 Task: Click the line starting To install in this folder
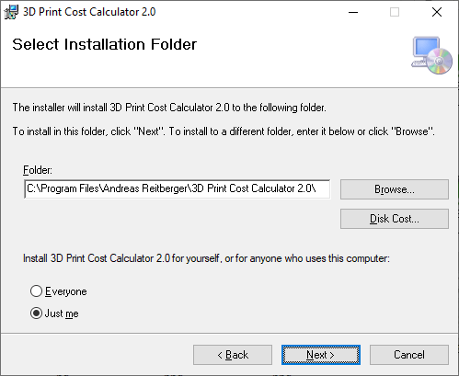pyautogui.click(x=224, y=131)
